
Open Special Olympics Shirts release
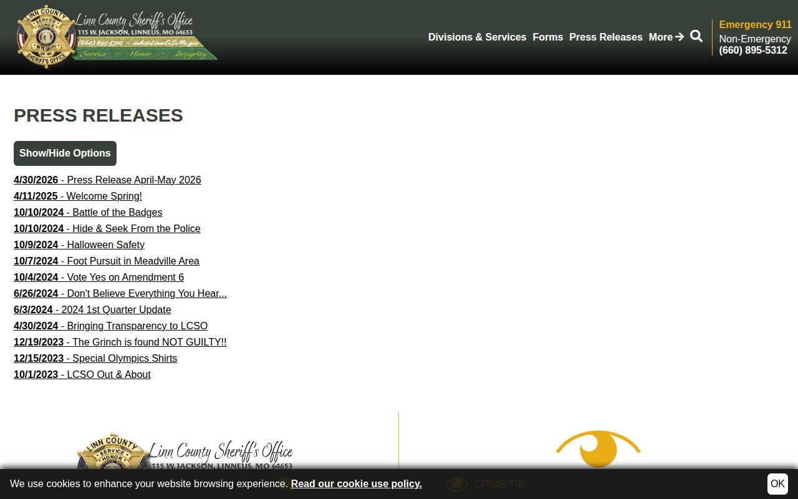pyautogui.click(x=95, y=358)
